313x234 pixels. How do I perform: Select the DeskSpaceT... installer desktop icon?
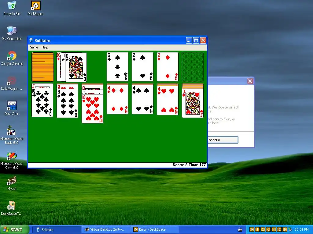pyautogui.click(x=12, y=208)
